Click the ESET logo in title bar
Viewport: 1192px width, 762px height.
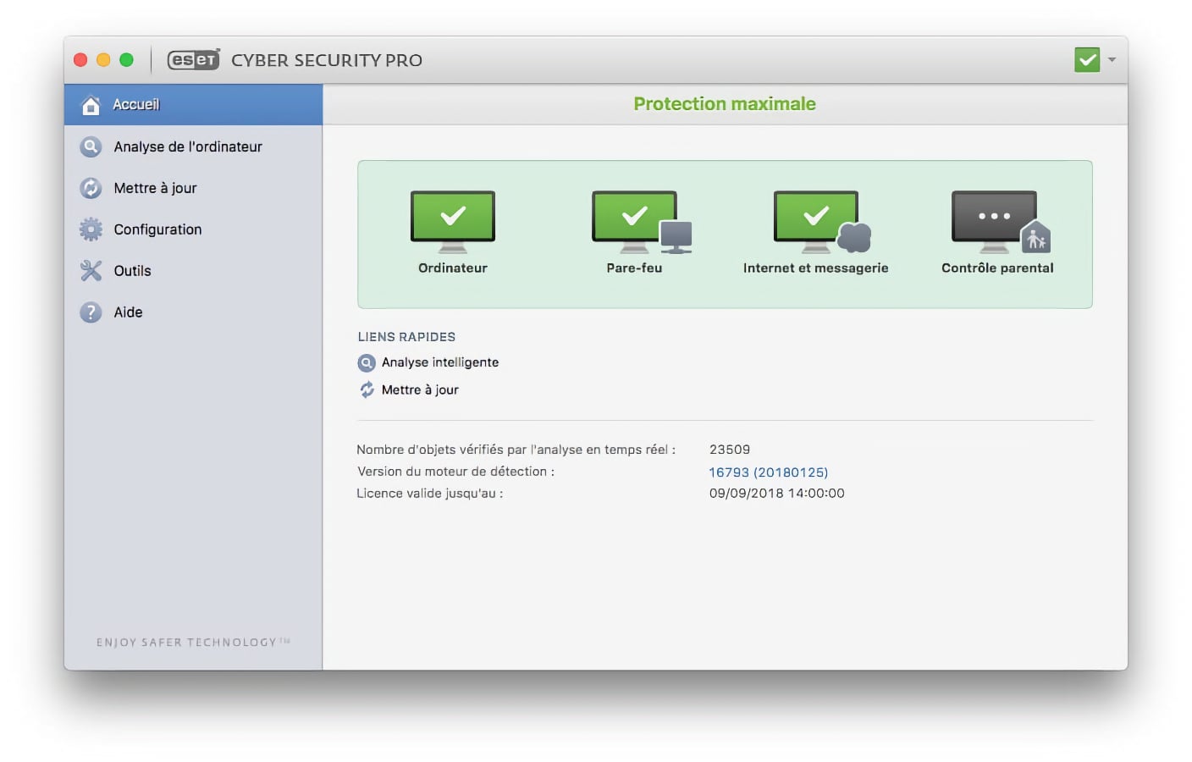[x=194, y=59]
